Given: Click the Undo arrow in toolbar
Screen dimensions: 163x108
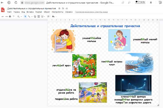Looking at the screenshot, I should point(2,16).
